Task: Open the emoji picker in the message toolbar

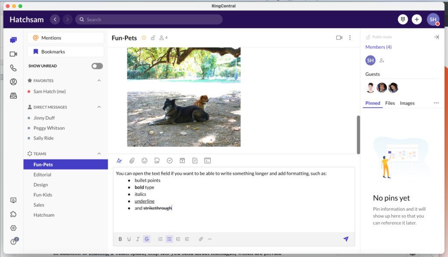Action: [144, 160]
